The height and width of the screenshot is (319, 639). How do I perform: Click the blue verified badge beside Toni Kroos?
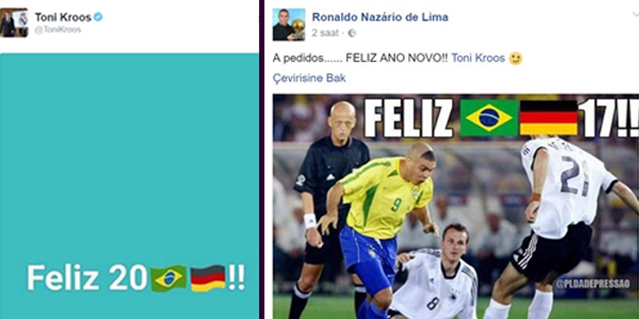click(98, 17)
